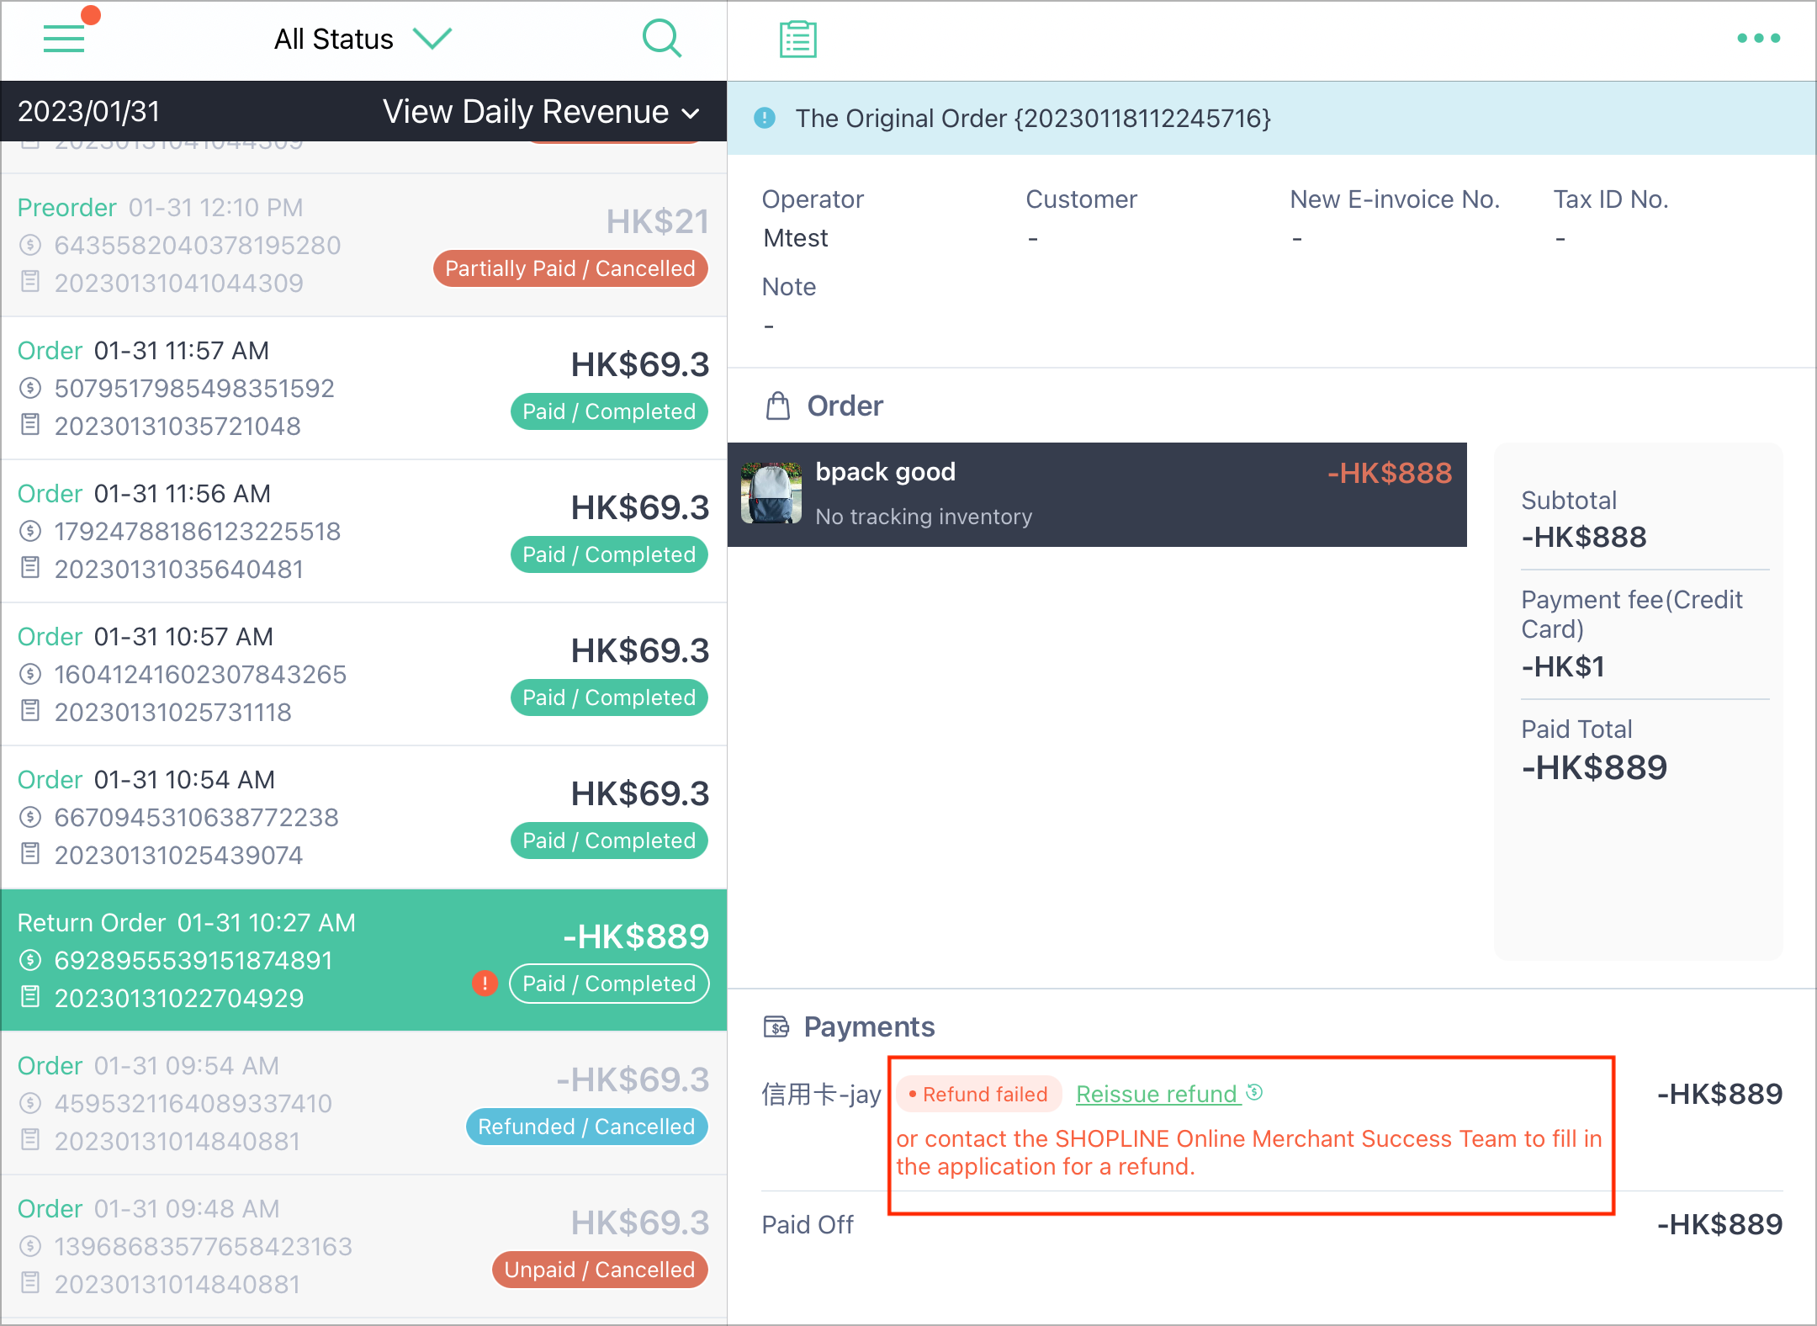Select the order placed at 09:48 AM
The height and width of the screenshot is (1326, 1817).
tap(363, 1246)
